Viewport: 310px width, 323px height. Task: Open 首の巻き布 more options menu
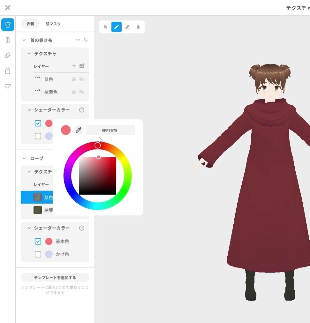[x=78, y=40]
